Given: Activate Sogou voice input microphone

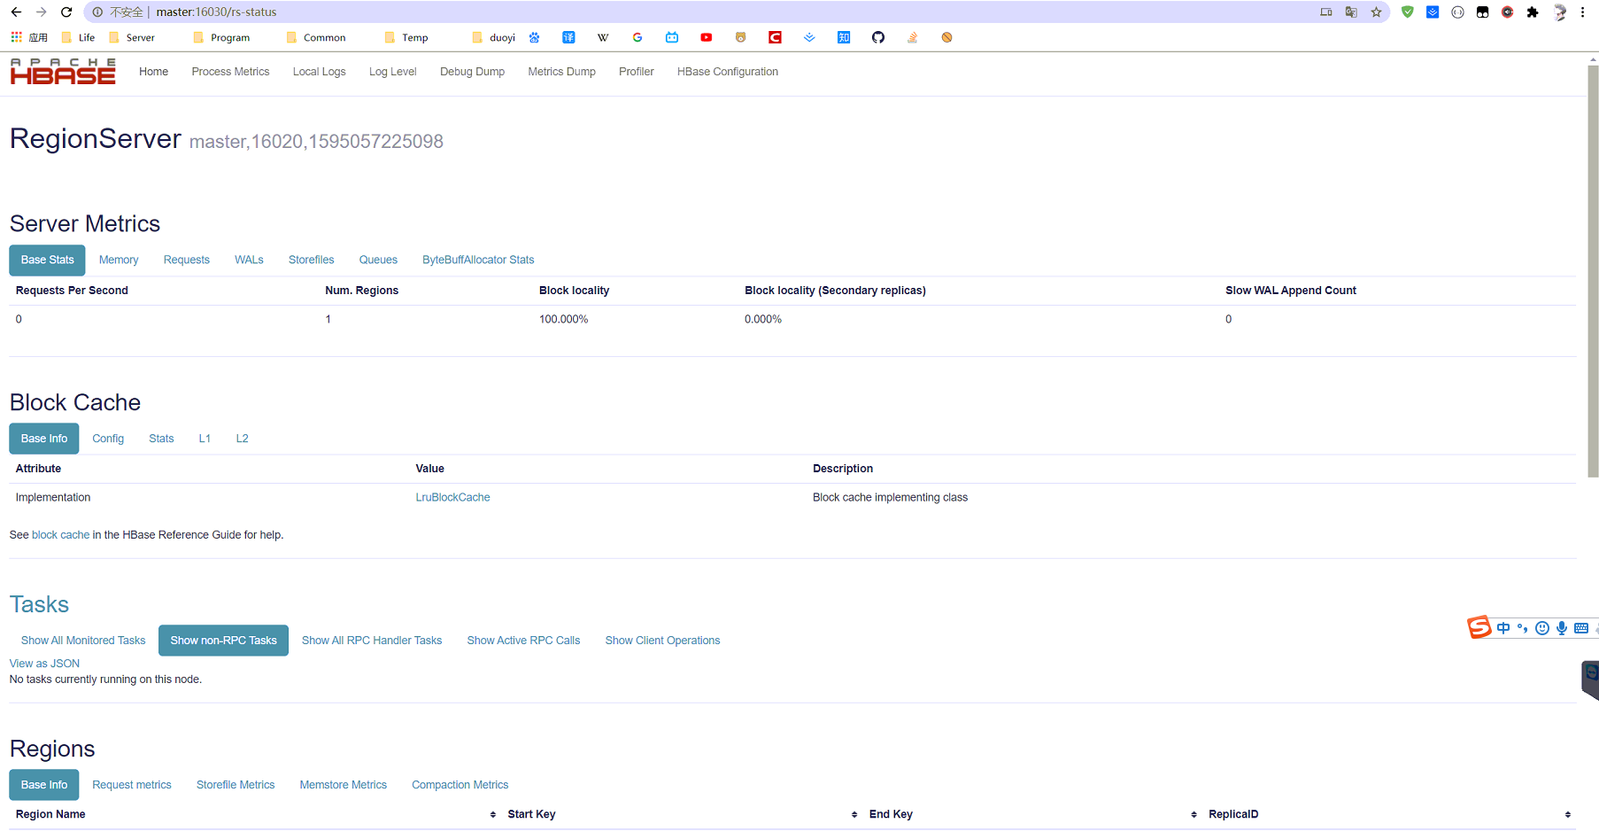Looking at the screenshot, I should point(1562,628).
